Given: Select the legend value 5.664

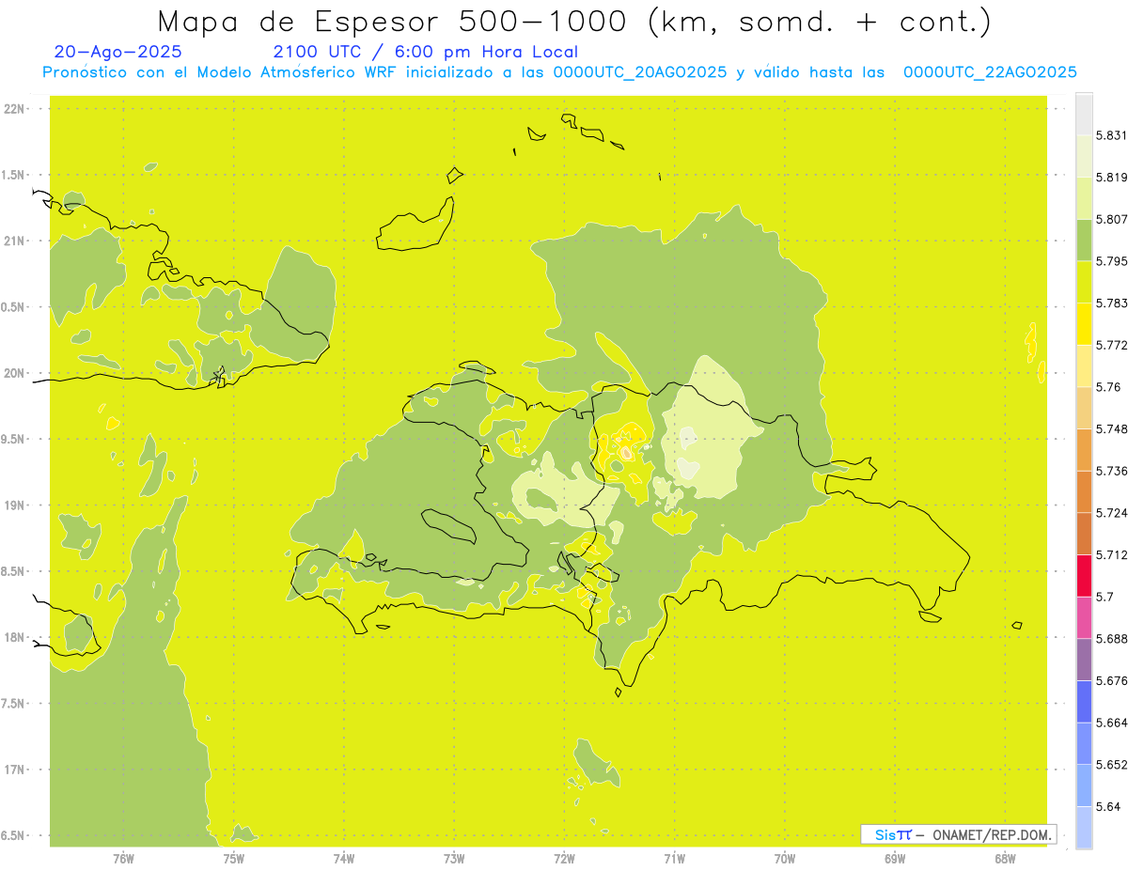Looking at the screenshot, I should coord(1111,723).
